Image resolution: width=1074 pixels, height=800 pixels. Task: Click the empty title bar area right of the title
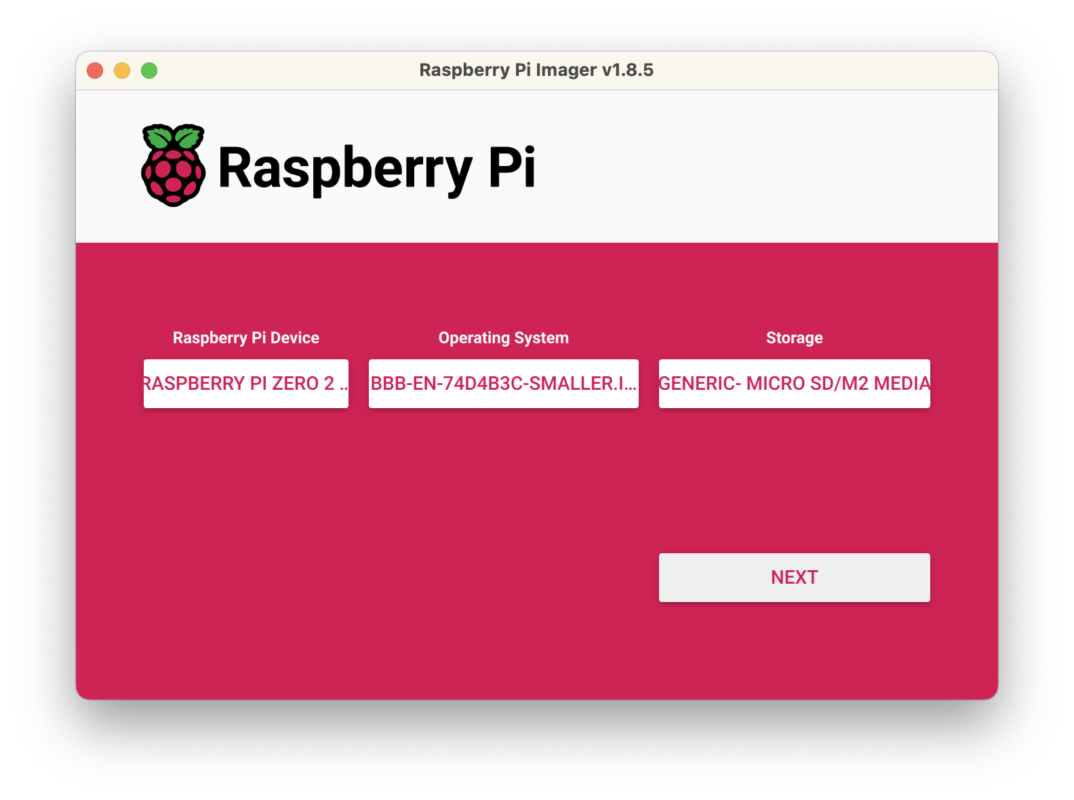814,71
